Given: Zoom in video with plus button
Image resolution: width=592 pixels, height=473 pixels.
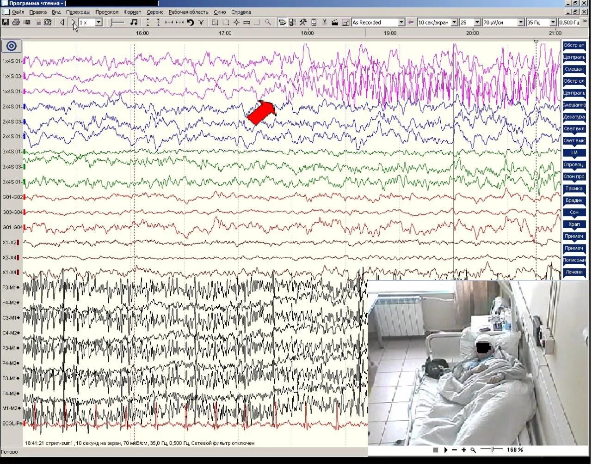Looking at the screenshot, I should pyautogui.click(x=464, y=450).
